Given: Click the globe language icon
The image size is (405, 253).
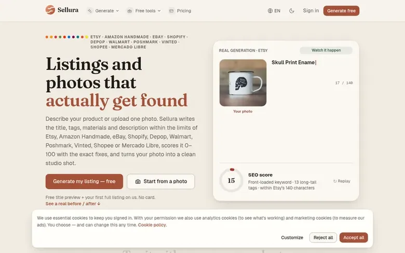Looking at the screenshot, I should coord(270,11).
